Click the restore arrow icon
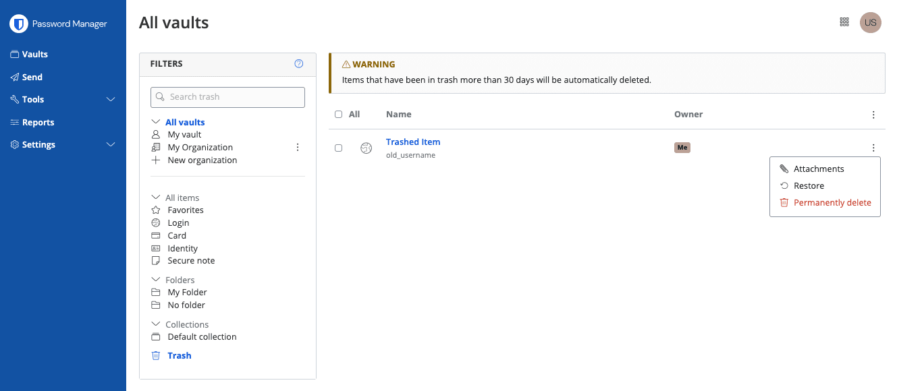Screen dimensions: 897x391 click(x=784, y=185)
